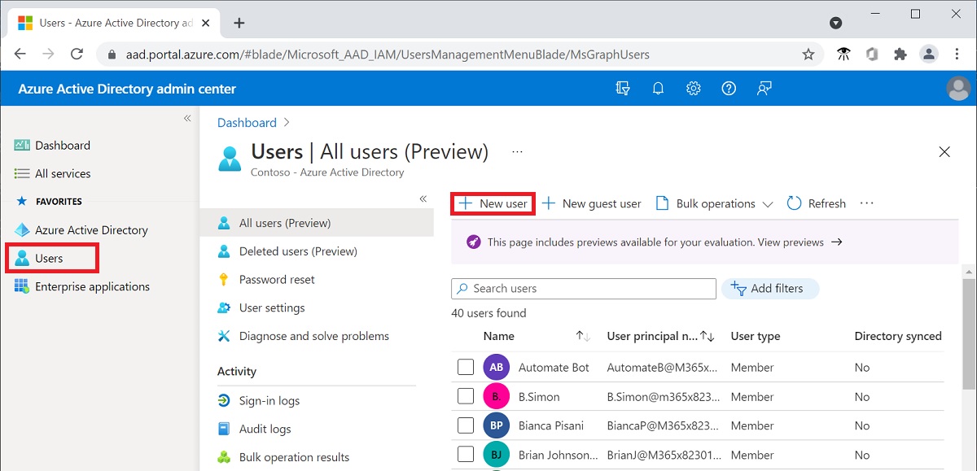The height and width of the screenshot is (471, 977).
Task: Click the Office extension icon in Chrome toolbar
Action: click(x=872, y=55)
